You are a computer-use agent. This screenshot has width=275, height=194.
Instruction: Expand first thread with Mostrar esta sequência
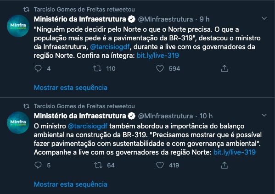tap(71, 88)
